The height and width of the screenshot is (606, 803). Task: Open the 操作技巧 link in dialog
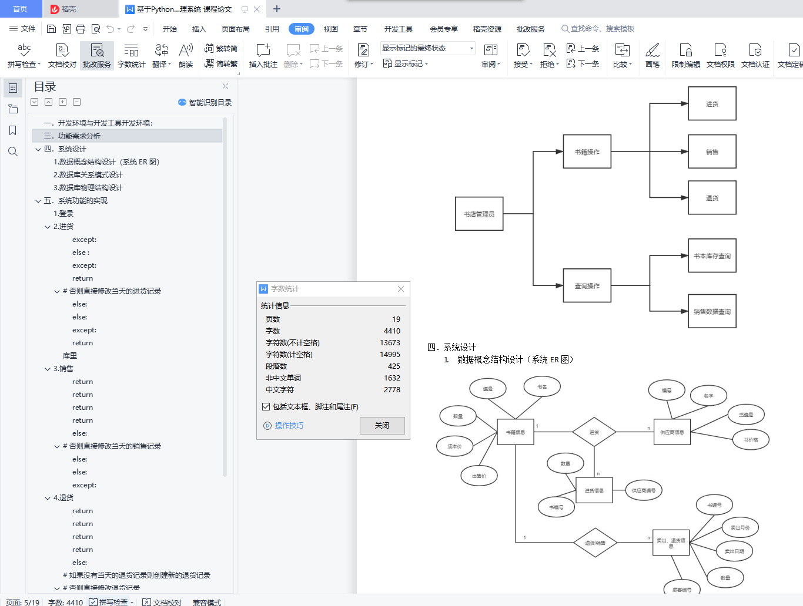click(x=283, y=426)
